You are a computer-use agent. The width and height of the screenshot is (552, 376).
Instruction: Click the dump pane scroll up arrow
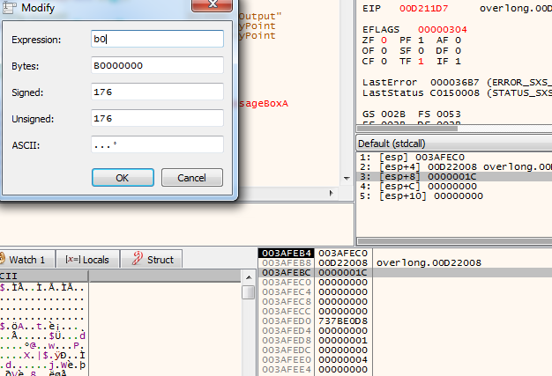tap(249, 277)
